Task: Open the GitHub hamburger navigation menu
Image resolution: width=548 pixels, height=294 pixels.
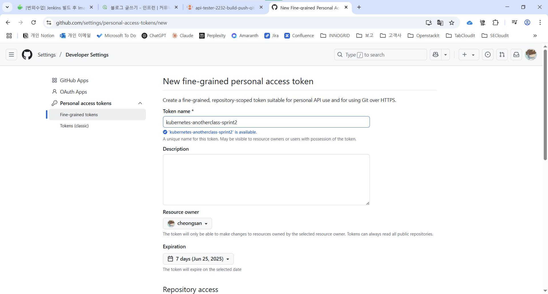Action: coord(11,55)
